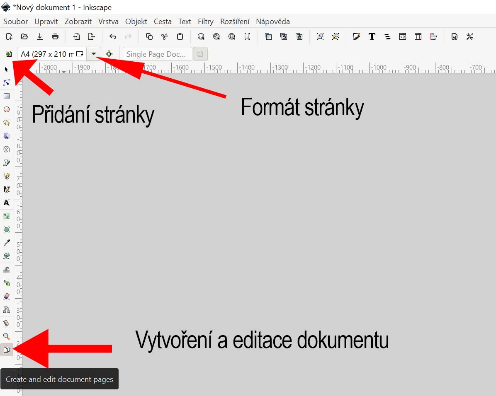The height and width of the screenshot is (396, 496).
Task: Pick the Star and polygon tool
Action: 7,123
